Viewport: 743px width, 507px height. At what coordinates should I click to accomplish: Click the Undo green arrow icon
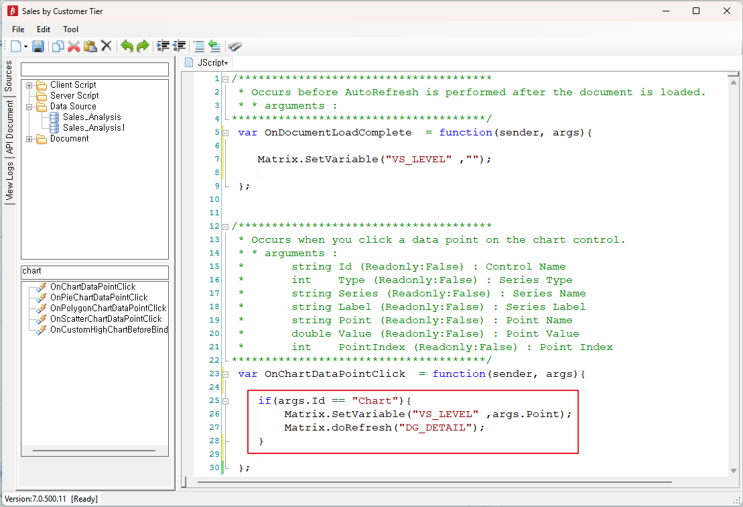coord(126,46)
